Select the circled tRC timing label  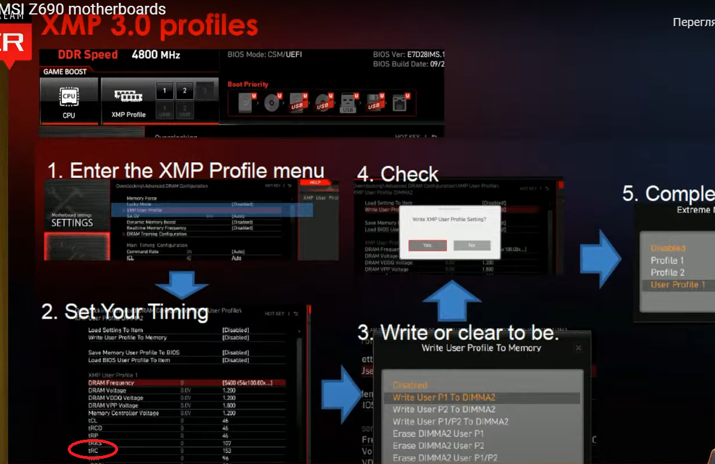tap(93, 450)
